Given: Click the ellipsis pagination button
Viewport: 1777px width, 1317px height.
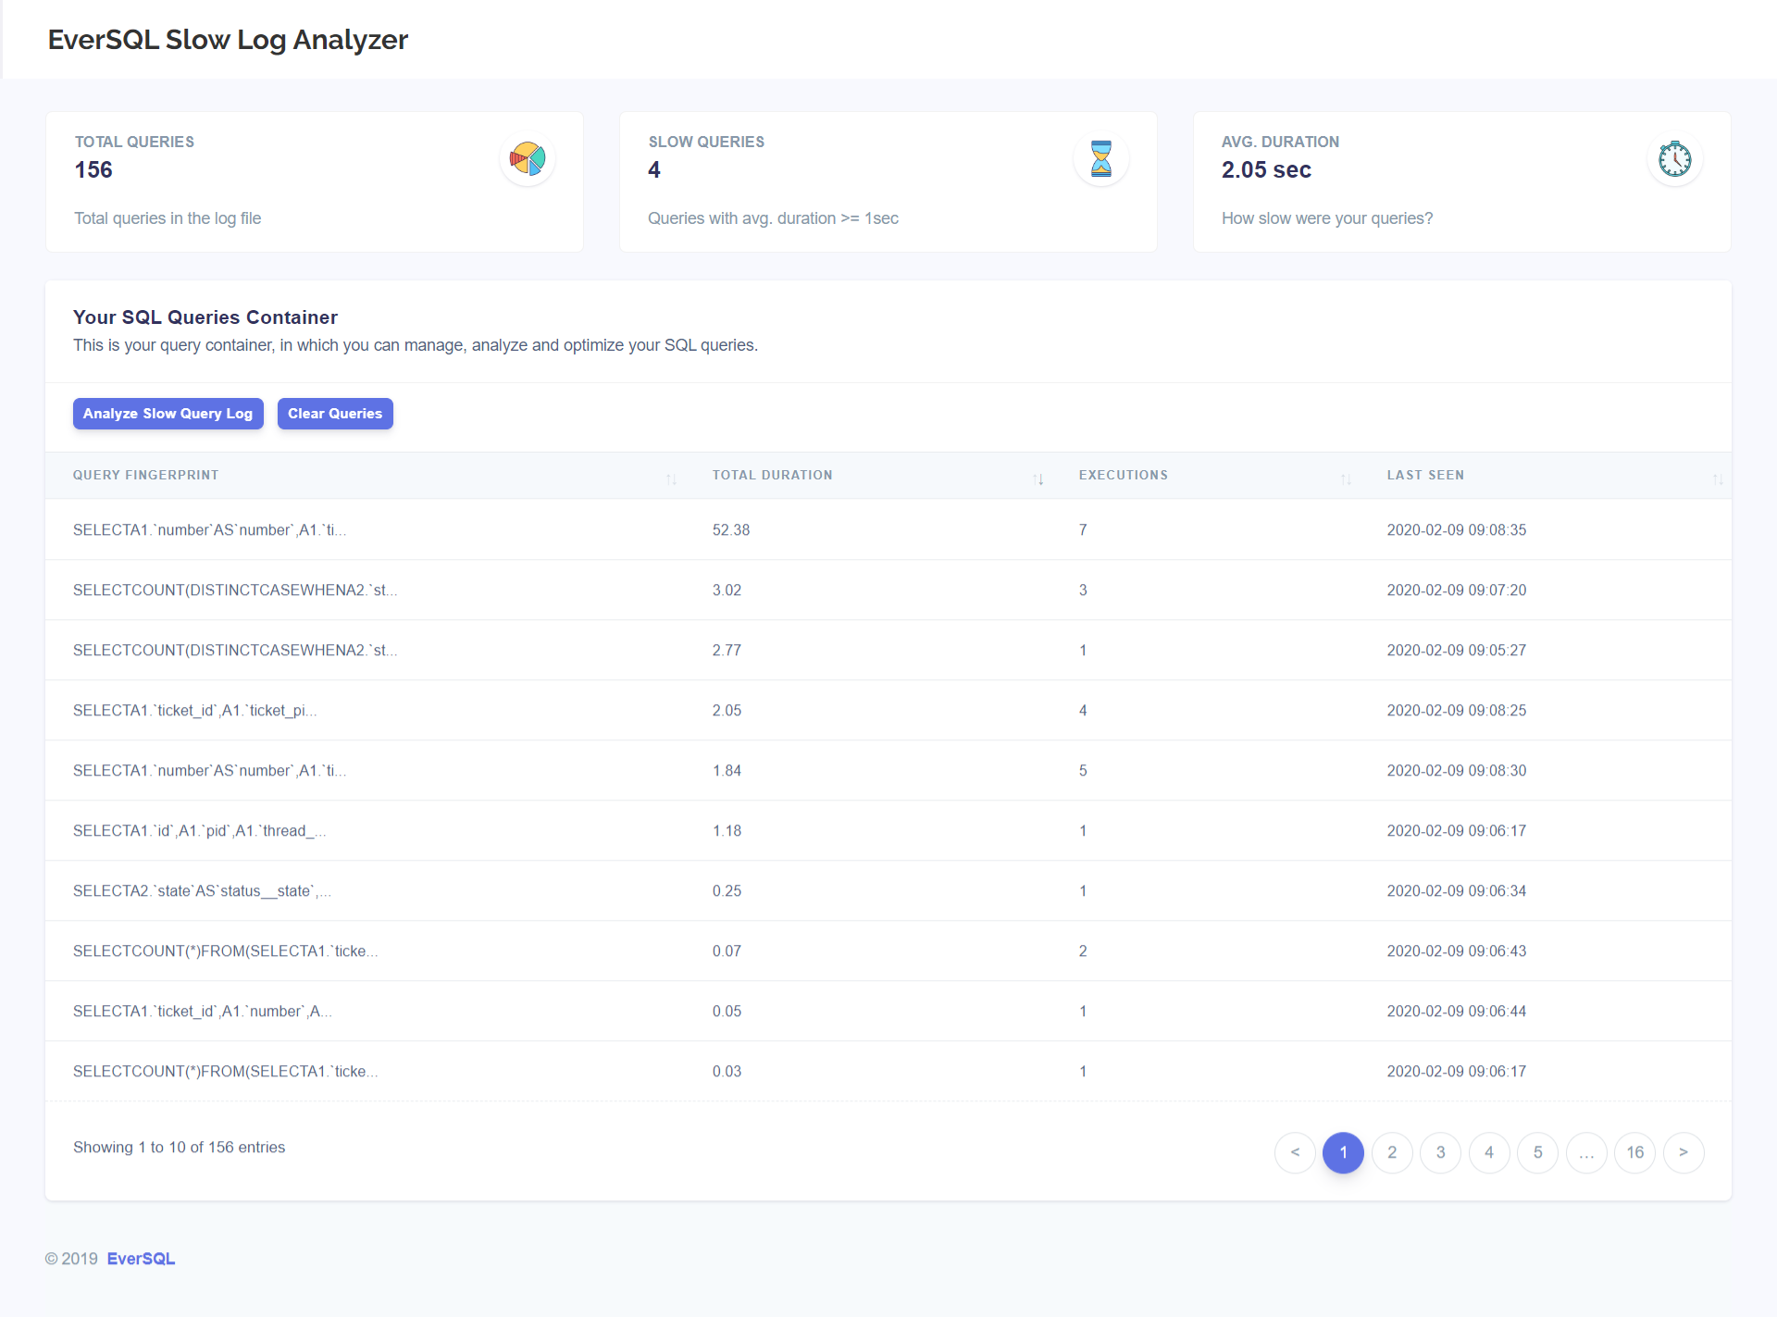Looking at the screenshot, I should 1585,1152.
